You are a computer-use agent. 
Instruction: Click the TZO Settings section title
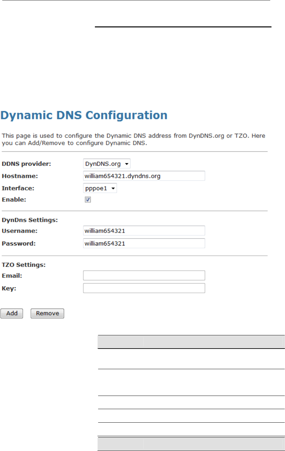23,265
